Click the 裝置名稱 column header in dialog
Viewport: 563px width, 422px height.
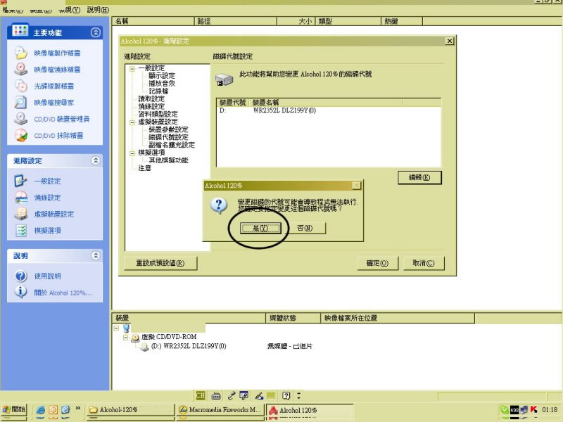(327, 103)
